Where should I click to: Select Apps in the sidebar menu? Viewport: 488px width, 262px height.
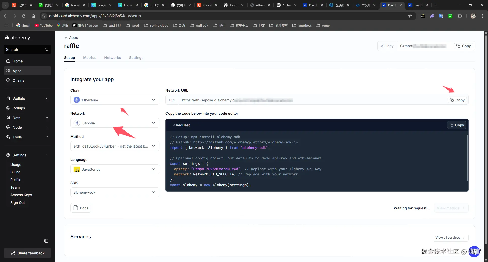coord(27,71)
